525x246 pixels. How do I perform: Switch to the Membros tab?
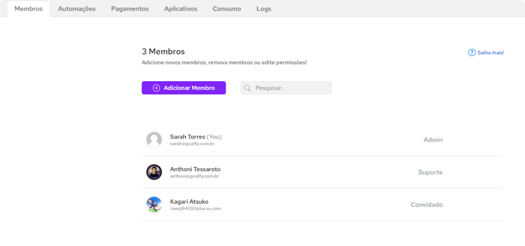pos(28,9)
